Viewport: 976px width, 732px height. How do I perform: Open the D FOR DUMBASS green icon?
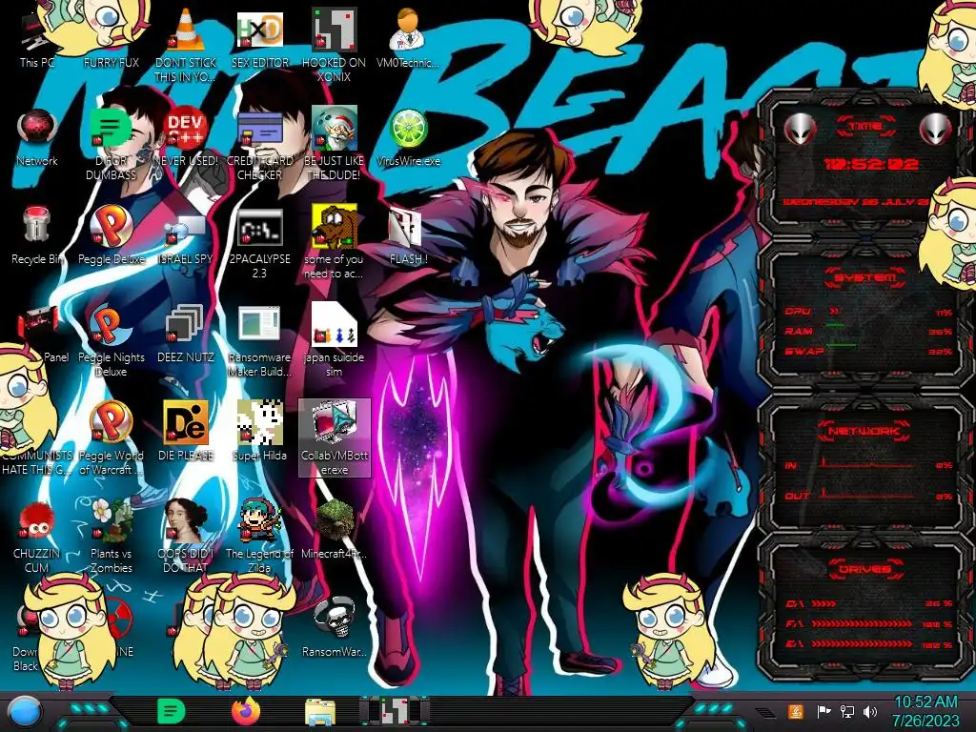click(111, 145)
